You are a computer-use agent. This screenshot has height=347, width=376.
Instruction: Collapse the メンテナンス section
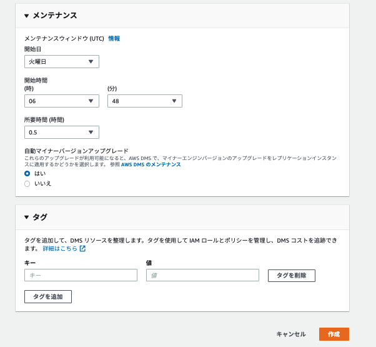(x=27, y=16)
